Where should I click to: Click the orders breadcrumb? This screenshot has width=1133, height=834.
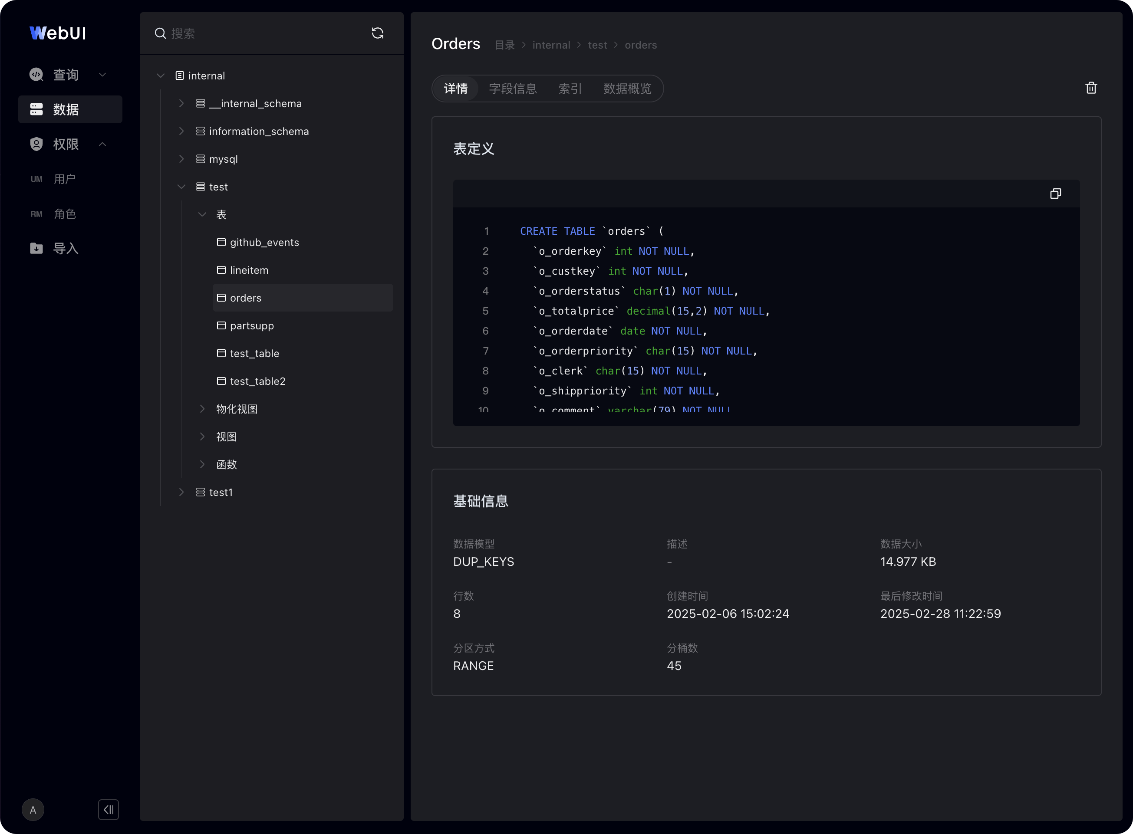[x=641, y=45]
